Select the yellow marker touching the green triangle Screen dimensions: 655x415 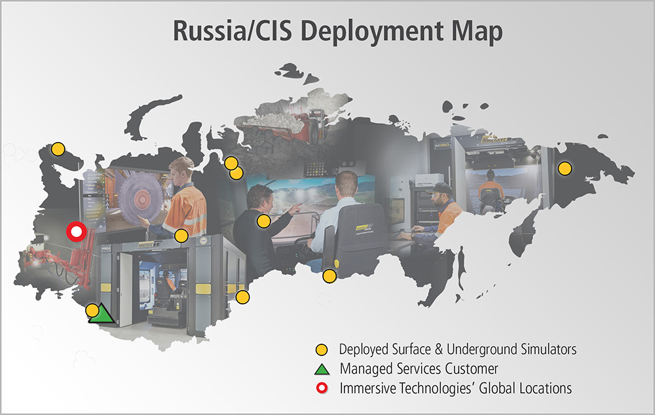pos(92,310)
